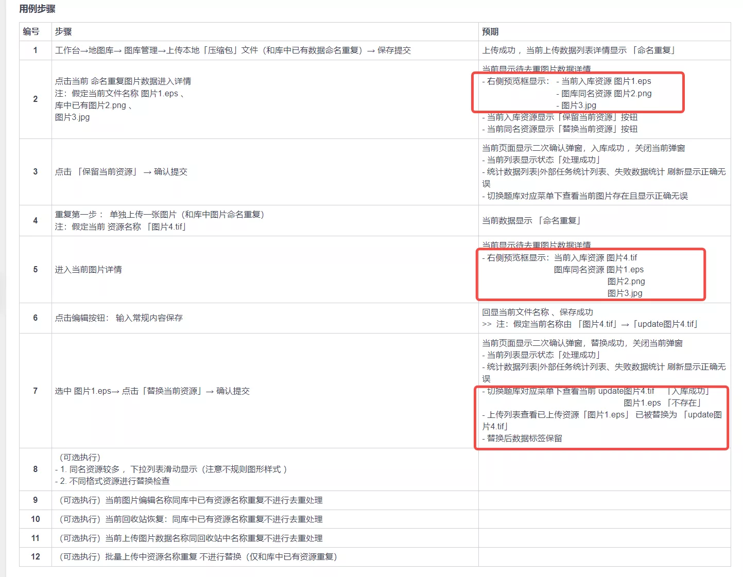
Task: Click row number 2 cell
Action: pyautogui.click(x=35, y=99)
